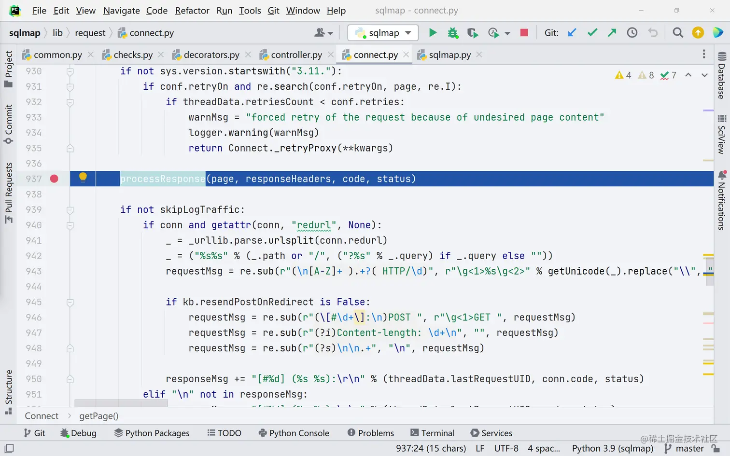Open the SciView tool window
This screenshot has height=456, width=730.
(x=722, y=134)
